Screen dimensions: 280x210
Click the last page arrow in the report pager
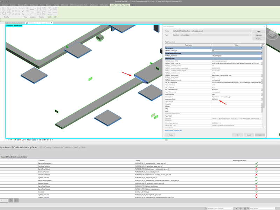coord(16,201)
